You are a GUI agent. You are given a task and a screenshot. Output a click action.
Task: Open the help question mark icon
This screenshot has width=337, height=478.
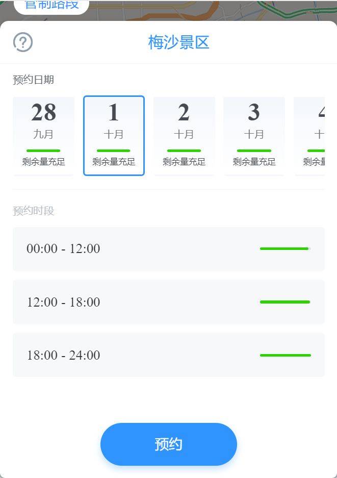pyautogui.click(x=23, y=42)
